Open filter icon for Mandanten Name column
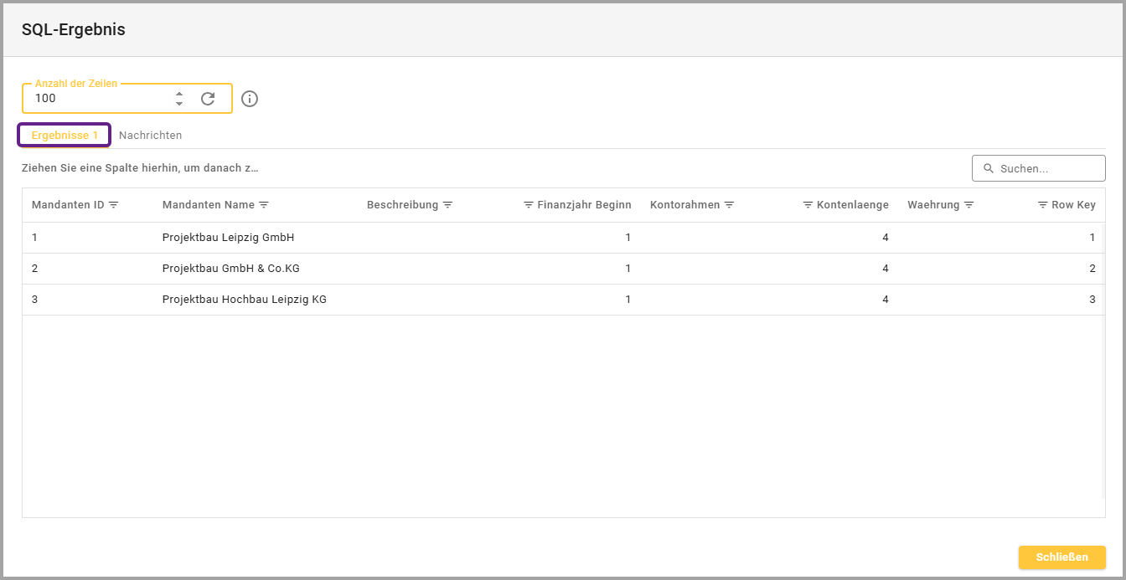Image resolution: width=1126 pixels, height=580 pixels. 264,205
